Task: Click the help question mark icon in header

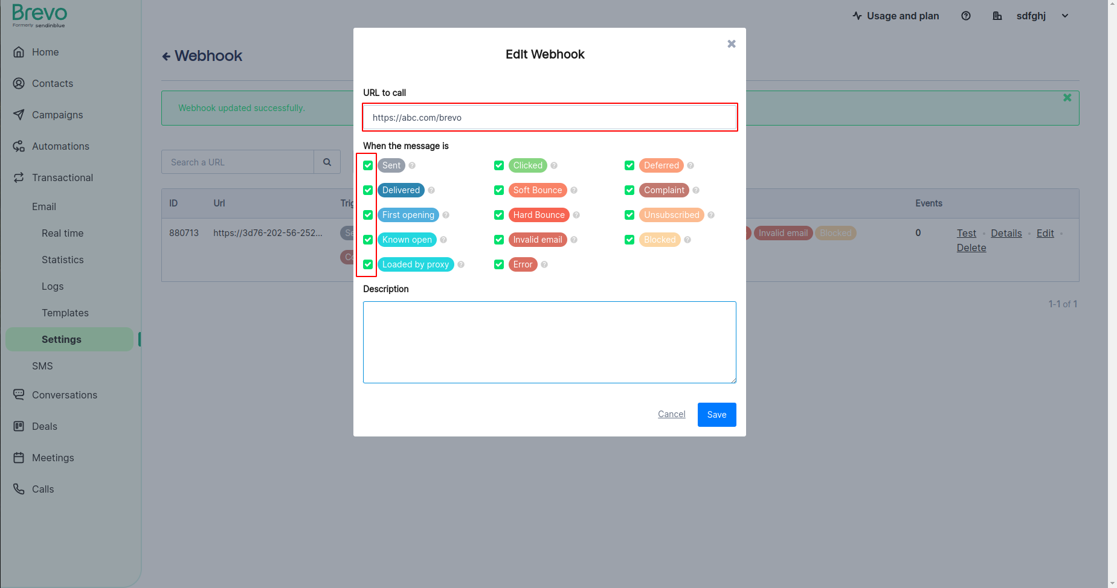Action: click(x=966, y=16)
